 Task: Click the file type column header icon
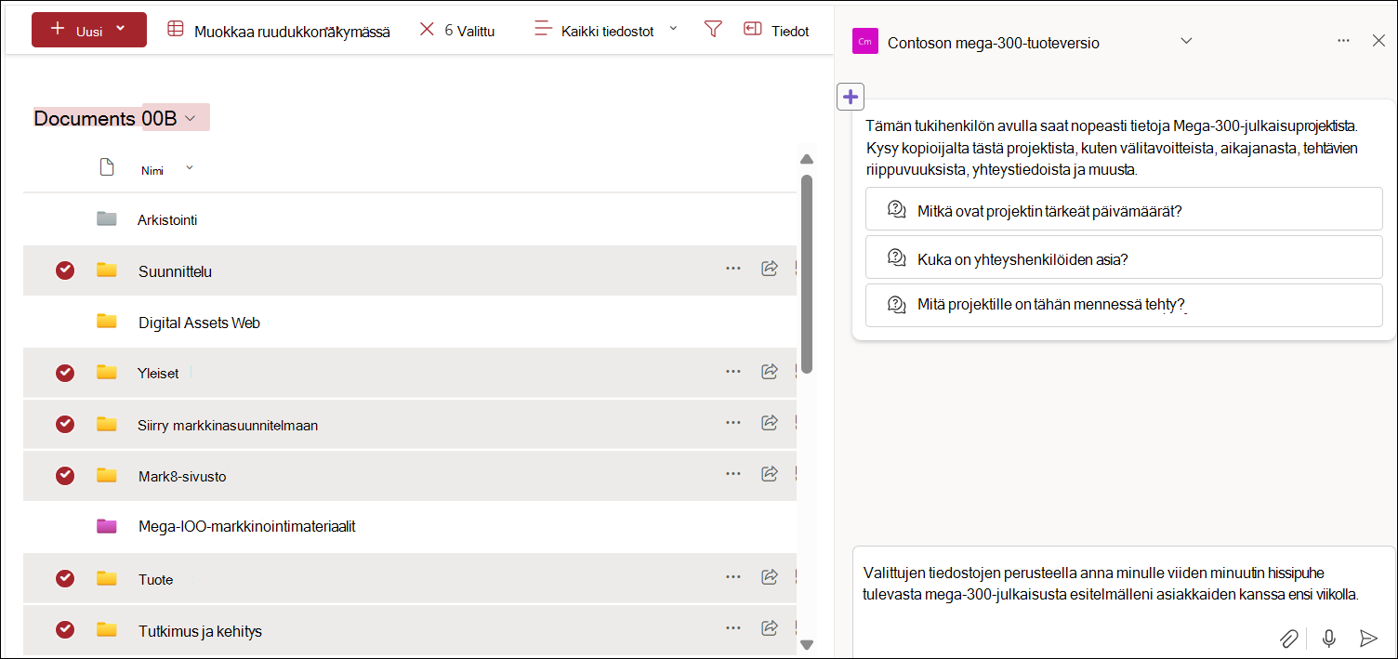107,167
